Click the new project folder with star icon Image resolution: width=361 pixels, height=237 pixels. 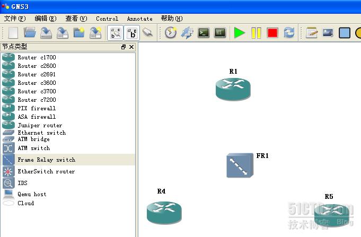tap(79, 33)
